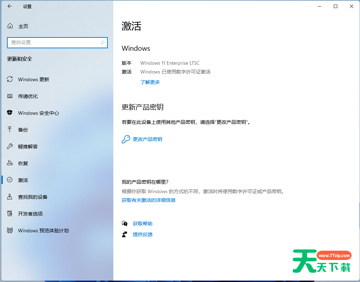Click the Windows 11 Enterprise LTSC edition text
Screen dimensions: 360x282
(170, 63)
